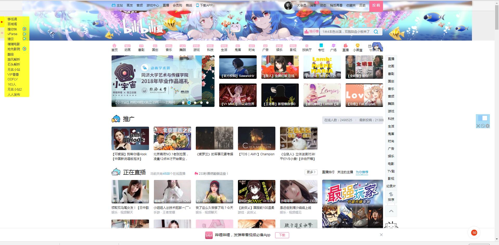
Task: Click the pink bilibili app logo in banner
Action: [x=209, y=235]
